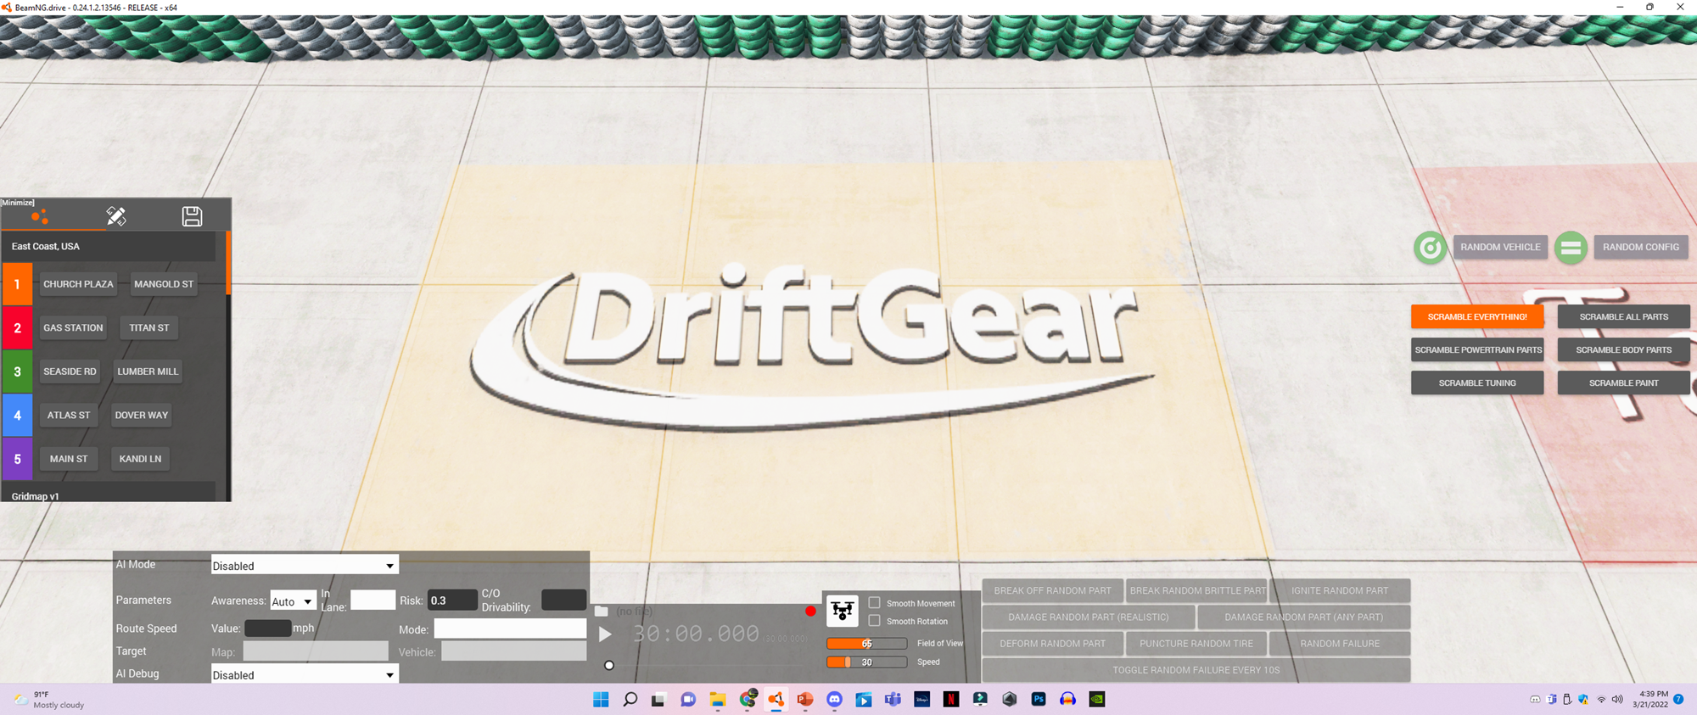Click the camera Speed slider
Image resolution: width=1697 pixels, height=715 pixels.
pyautogui.click(x=866, y=662)
